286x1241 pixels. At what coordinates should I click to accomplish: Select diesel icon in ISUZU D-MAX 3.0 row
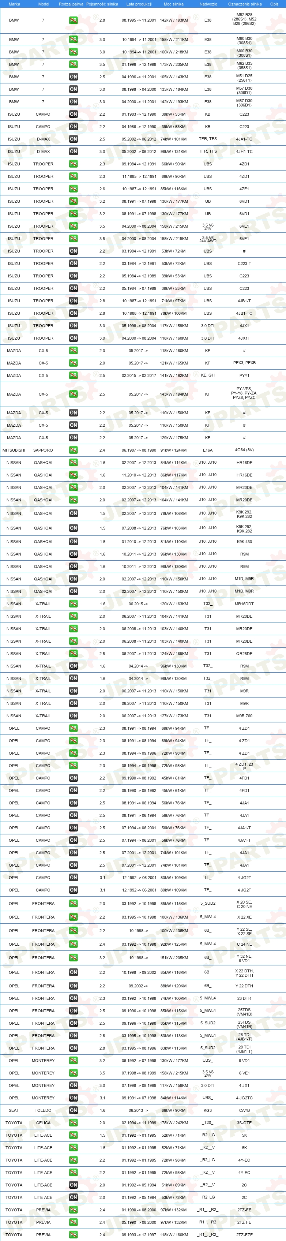73,151
